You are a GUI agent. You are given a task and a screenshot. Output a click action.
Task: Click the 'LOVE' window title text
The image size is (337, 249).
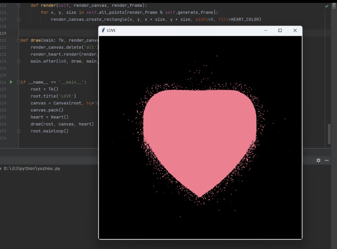pyautogui.click(x=111, y=30)
